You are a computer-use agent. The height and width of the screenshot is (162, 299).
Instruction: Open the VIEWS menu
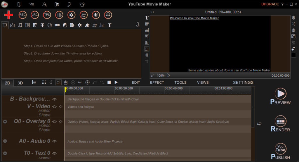(x=203, y=82)
